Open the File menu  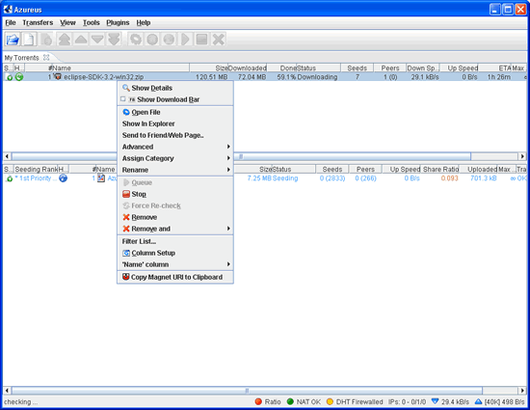point(11,22)
